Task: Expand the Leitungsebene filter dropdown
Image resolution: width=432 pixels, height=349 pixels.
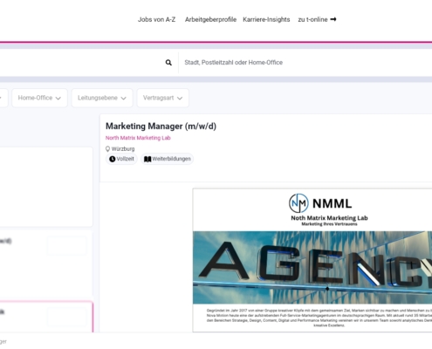Action: click(102, 98)
